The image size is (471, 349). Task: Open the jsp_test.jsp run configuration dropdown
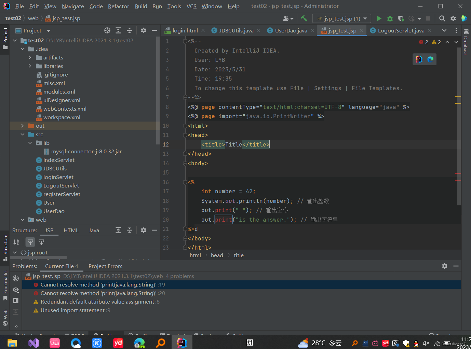[341, 18]
